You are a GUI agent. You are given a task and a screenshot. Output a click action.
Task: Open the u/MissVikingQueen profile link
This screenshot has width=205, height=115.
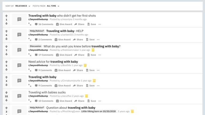pyautogui.click(x=70, y=111)
